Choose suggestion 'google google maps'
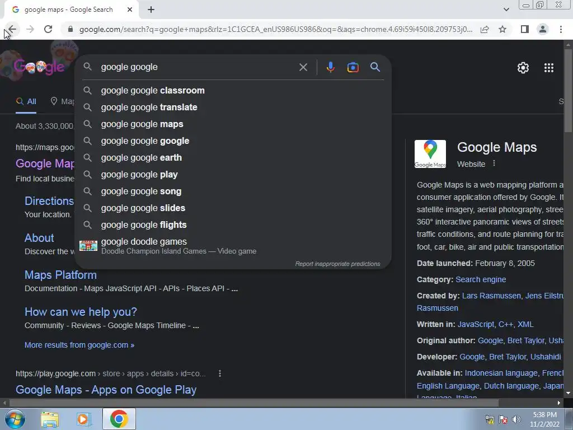Screen dimensions: 573x430 pos(233,124)
